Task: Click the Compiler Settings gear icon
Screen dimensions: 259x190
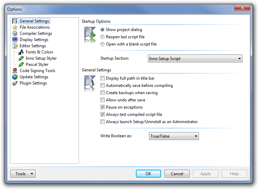Action: click(x=15, y=33)
